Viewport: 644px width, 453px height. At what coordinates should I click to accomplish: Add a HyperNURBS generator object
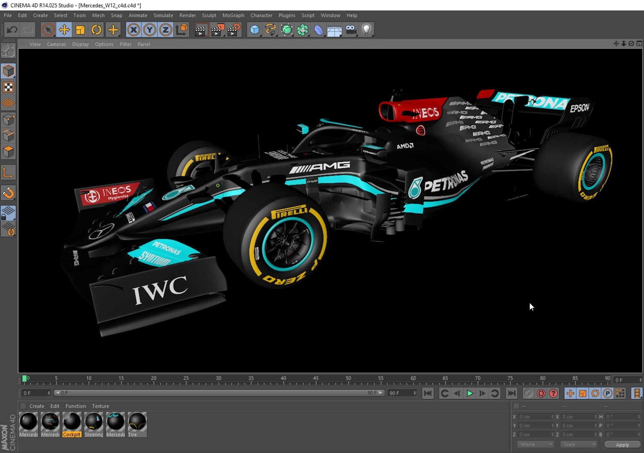pyautogui.click(x=287, y=30)
